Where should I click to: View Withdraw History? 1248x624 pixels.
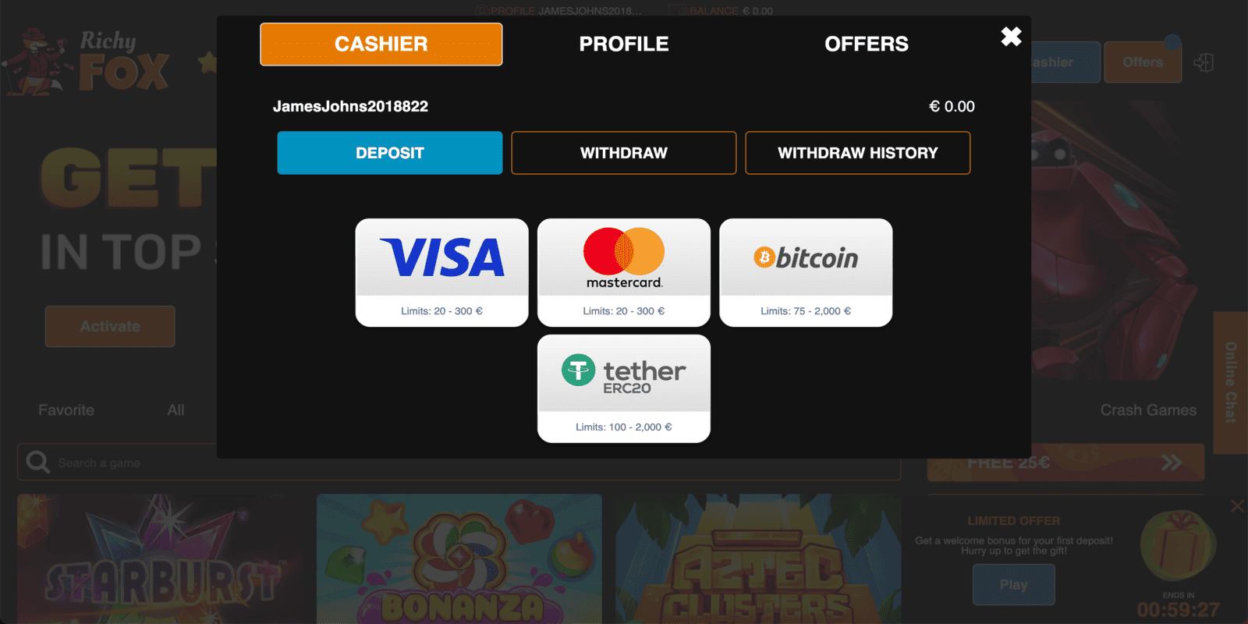click(858, 153)
